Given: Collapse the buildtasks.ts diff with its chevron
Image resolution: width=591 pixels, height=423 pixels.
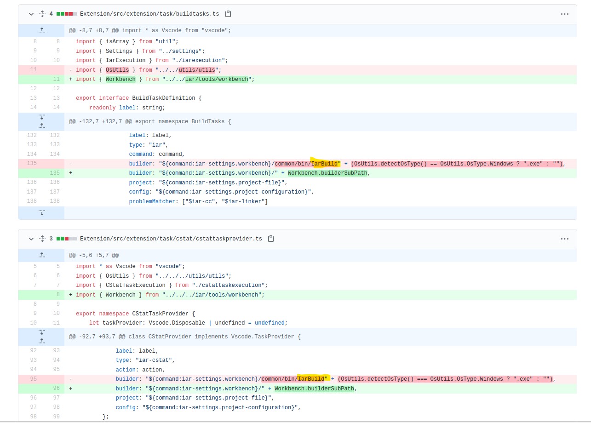Looking at the screenshot, I should (31, 14).
